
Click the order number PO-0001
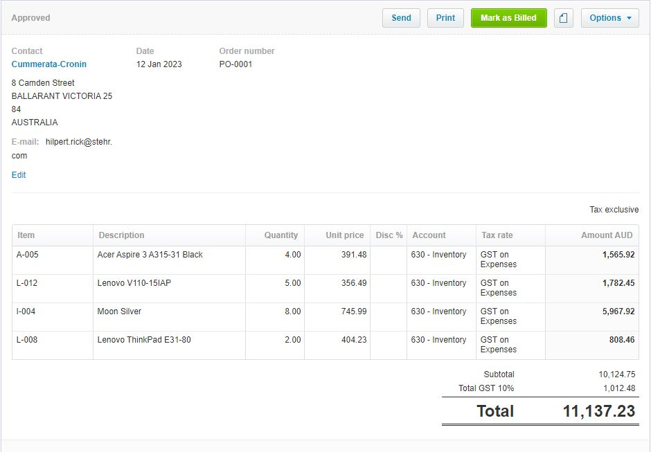pyautogui.click(x=236, y=64)
